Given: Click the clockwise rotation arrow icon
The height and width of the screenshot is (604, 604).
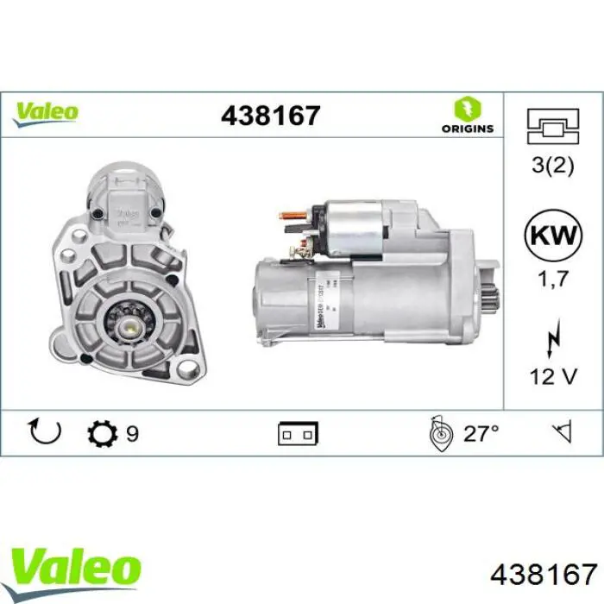Looking at the screenshot, I should pyautogui.click(x=45, y=431).
